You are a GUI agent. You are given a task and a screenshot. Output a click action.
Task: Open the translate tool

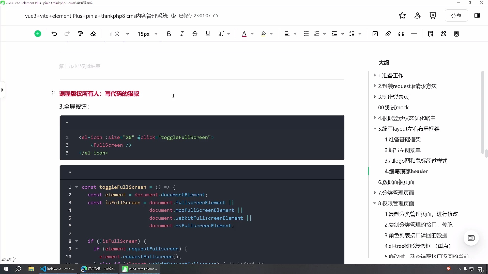coord(444,34)
